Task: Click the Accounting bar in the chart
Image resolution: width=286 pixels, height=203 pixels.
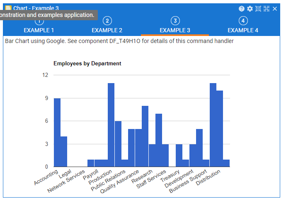Action: [x=57, y=132]
